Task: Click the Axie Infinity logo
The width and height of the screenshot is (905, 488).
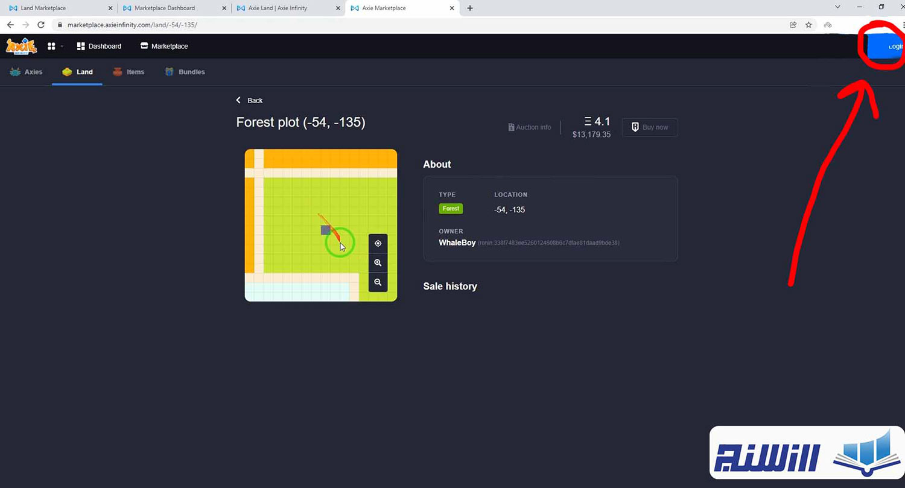Action: click(21, 46)
